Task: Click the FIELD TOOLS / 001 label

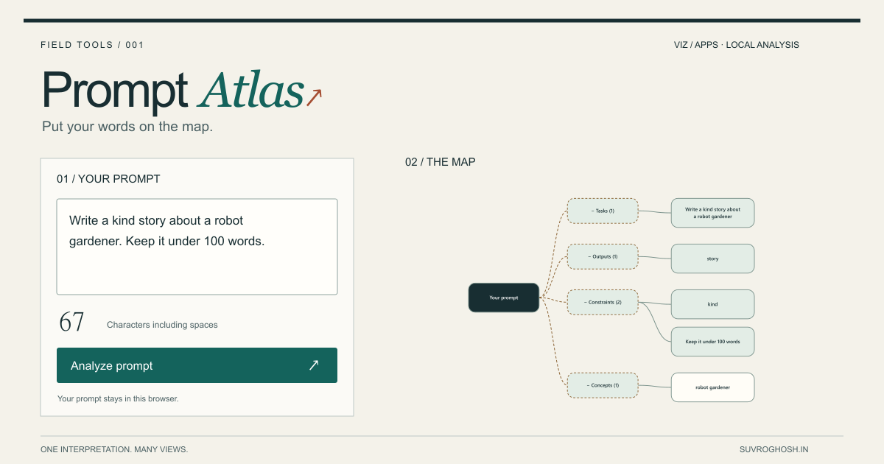Action: pos(92,45)
